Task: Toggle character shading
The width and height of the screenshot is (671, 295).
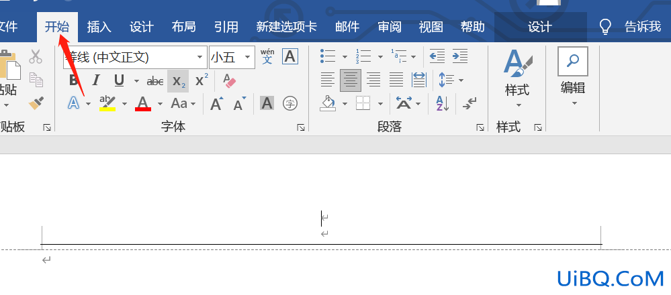Action: point(267,103)
